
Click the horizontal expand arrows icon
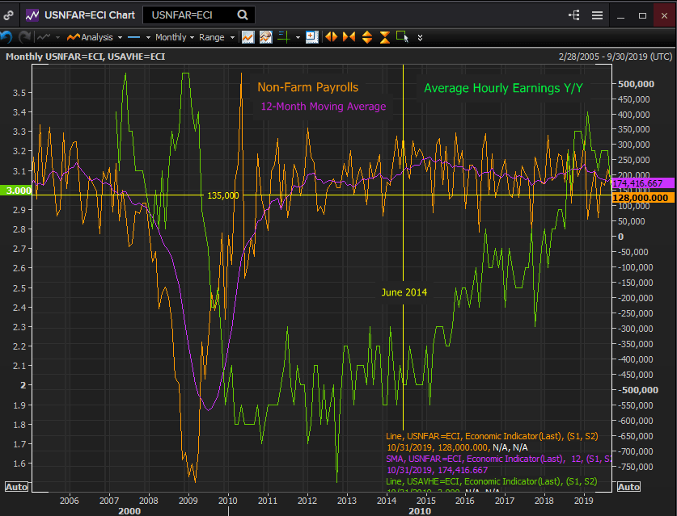point(331,37)
